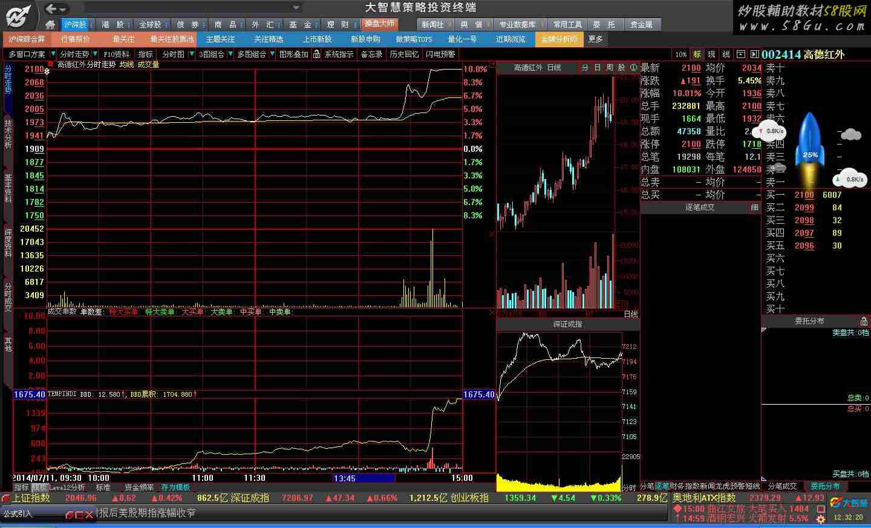Image resolution: width=871 pixels, height=528 pixels.
Task: Select 股 option on the daily chart
Action: pyautogui.click(x=621, y=68)
